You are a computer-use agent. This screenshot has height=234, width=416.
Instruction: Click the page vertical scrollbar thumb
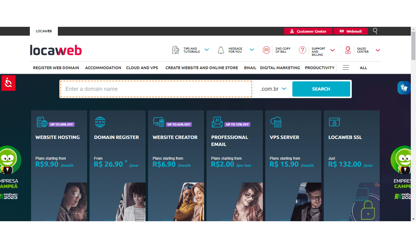413,46
